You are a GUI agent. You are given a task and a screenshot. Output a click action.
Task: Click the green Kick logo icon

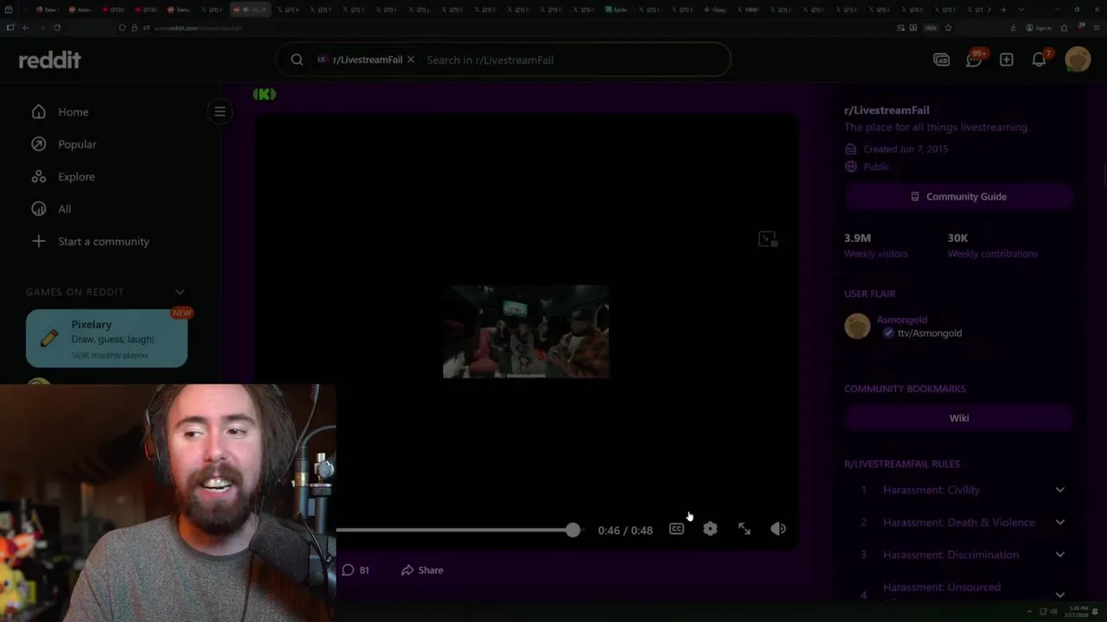coord(265,94)
